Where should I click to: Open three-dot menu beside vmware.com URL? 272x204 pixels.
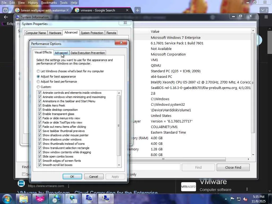tap(69, 186)
